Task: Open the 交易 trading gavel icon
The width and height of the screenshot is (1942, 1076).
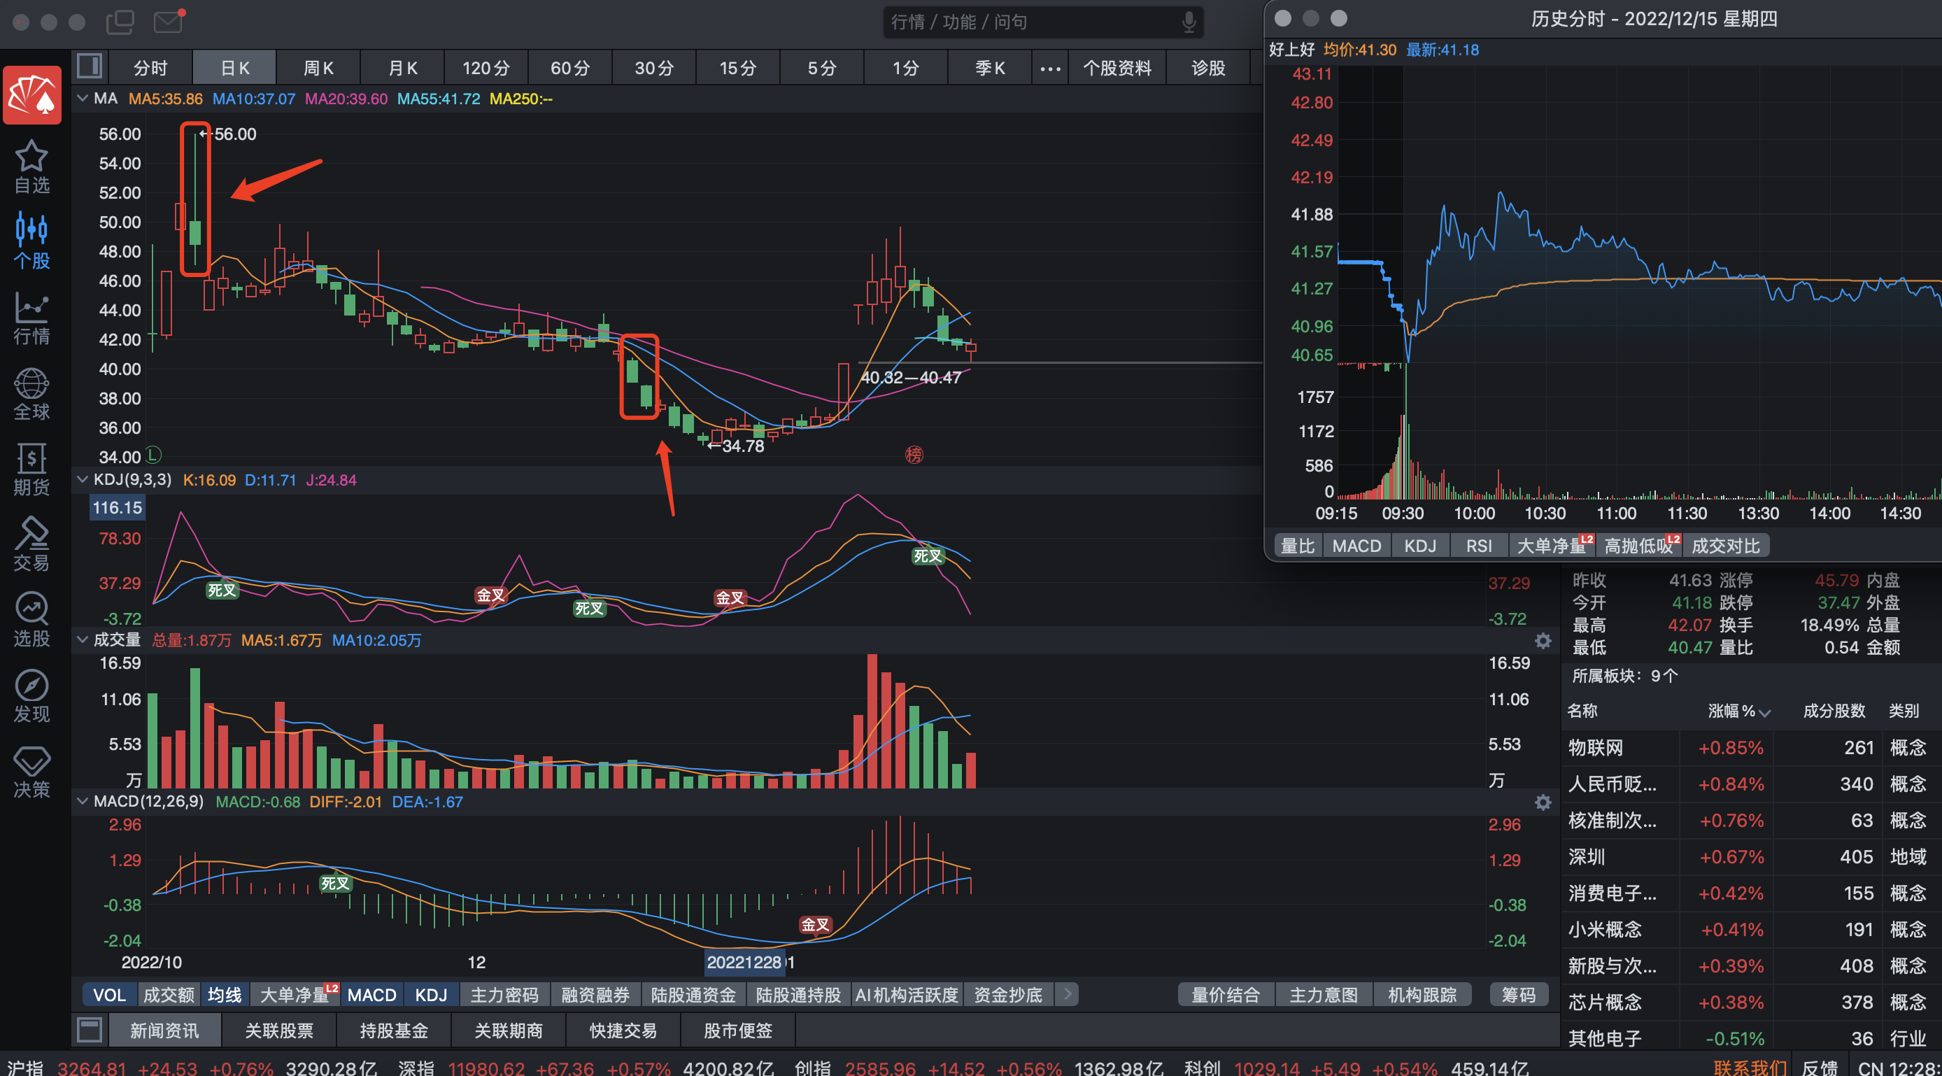Action: (31, 535)
